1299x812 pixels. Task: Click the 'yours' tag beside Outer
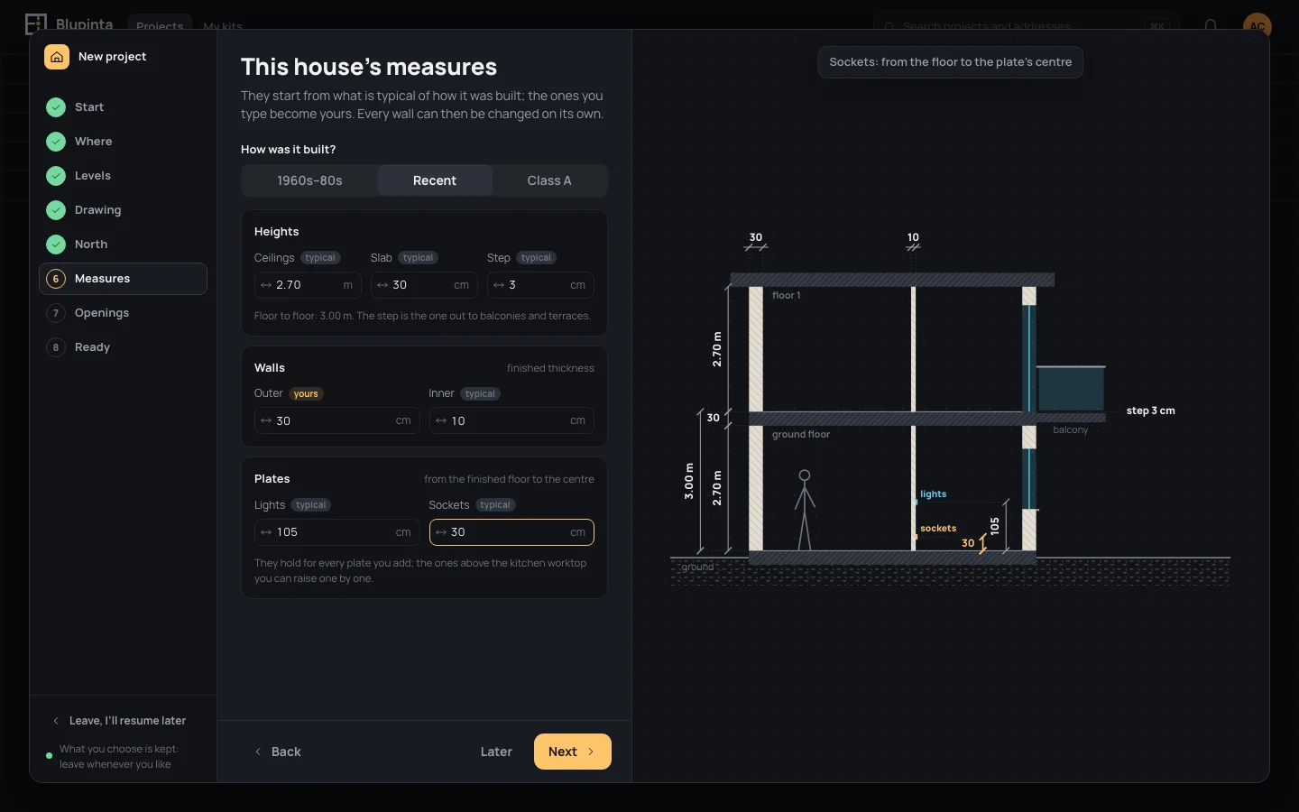coord(306,393)
